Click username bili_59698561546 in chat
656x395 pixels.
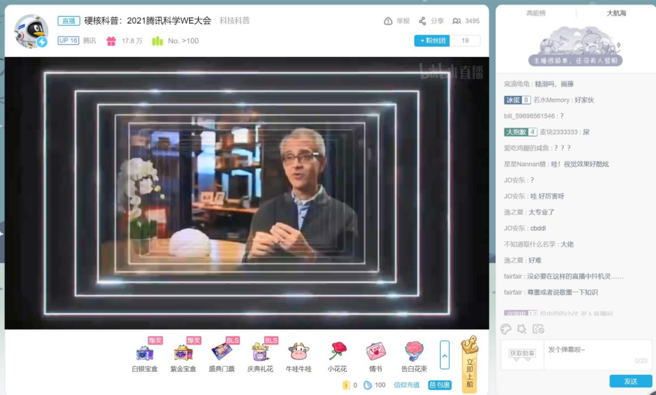coord(529,116)
